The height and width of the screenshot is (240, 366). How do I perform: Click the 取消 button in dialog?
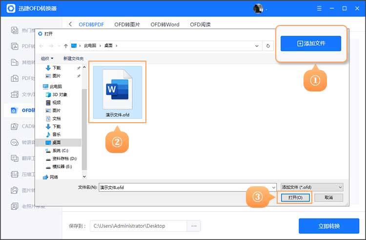point(328,197)
